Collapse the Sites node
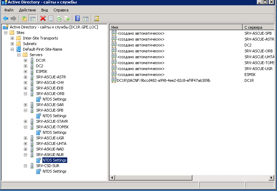The image size is (277, 191). [6, 33]
